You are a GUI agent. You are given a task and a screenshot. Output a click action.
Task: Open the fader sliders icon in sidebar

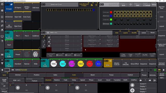pos(2,21)
